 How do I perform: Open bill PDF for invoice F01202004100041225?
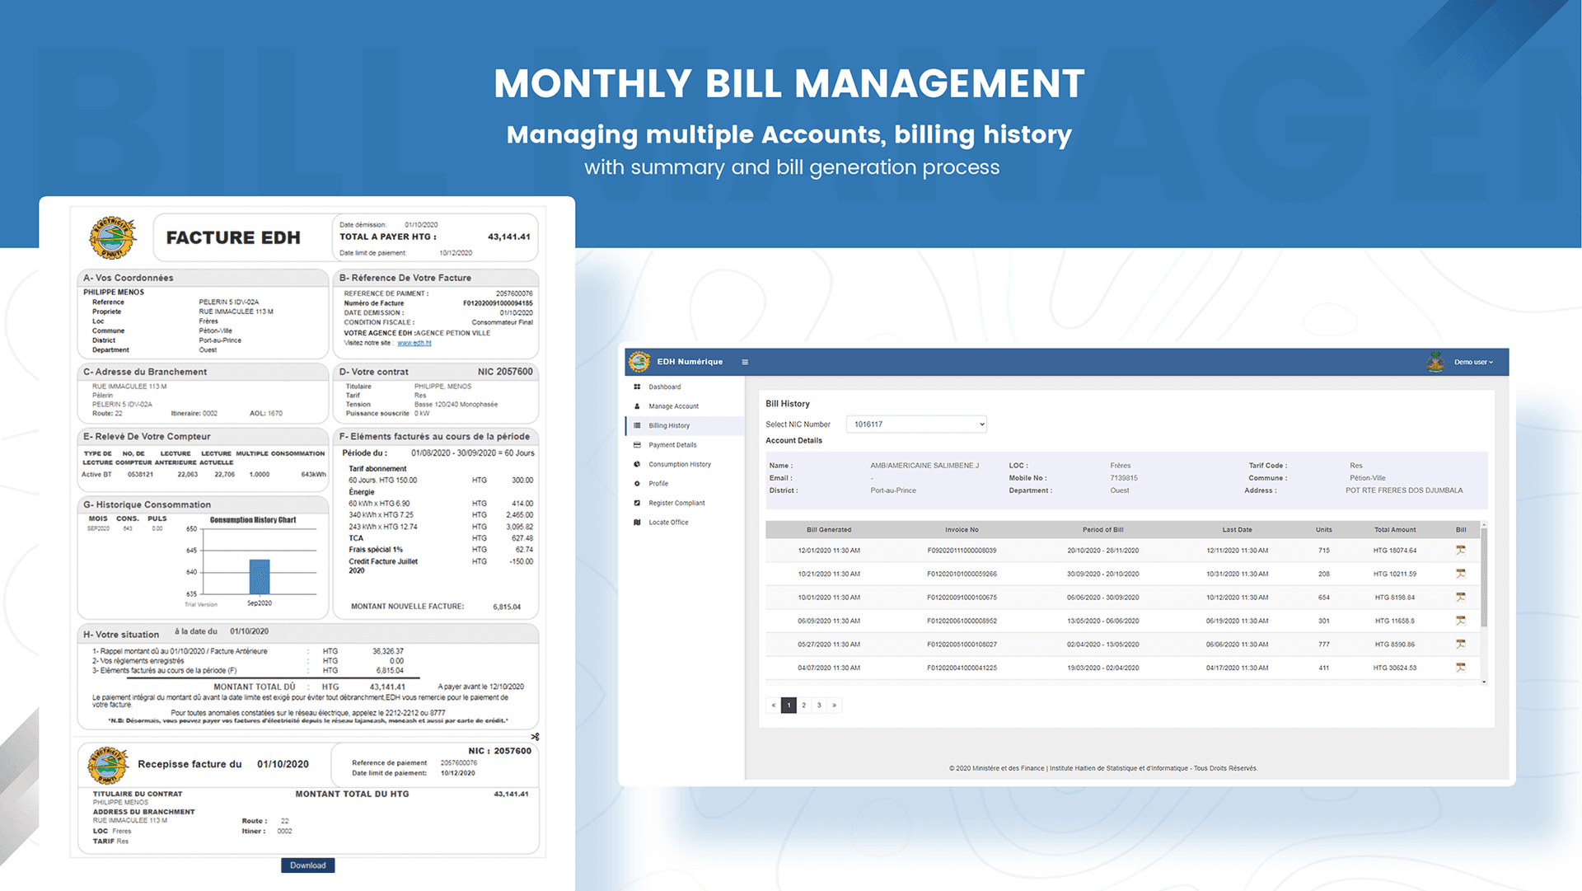[1460, 668]
